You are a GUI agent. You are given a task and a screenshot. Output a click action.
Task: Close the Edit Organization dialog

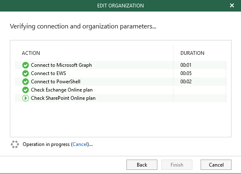pos(232,5)
